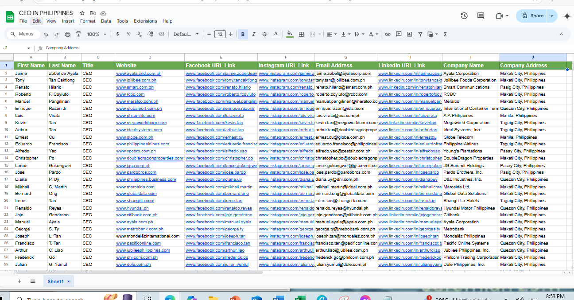Image resolution: width=574 pixels, height=300 pixels.
Task: Open the vertical align dropdown
Action: pyautogui.click(x=345, y=34)
